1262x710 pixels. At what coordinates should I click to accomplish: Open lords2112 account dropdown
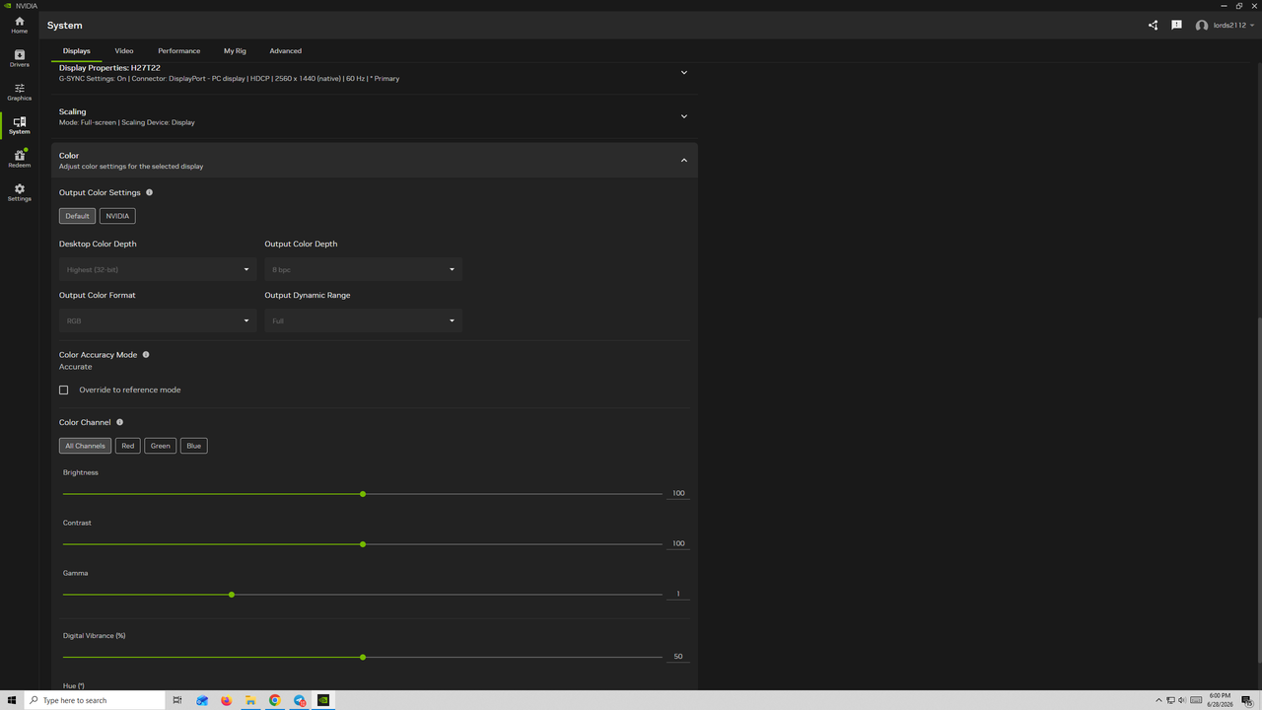click(1234, 26)
